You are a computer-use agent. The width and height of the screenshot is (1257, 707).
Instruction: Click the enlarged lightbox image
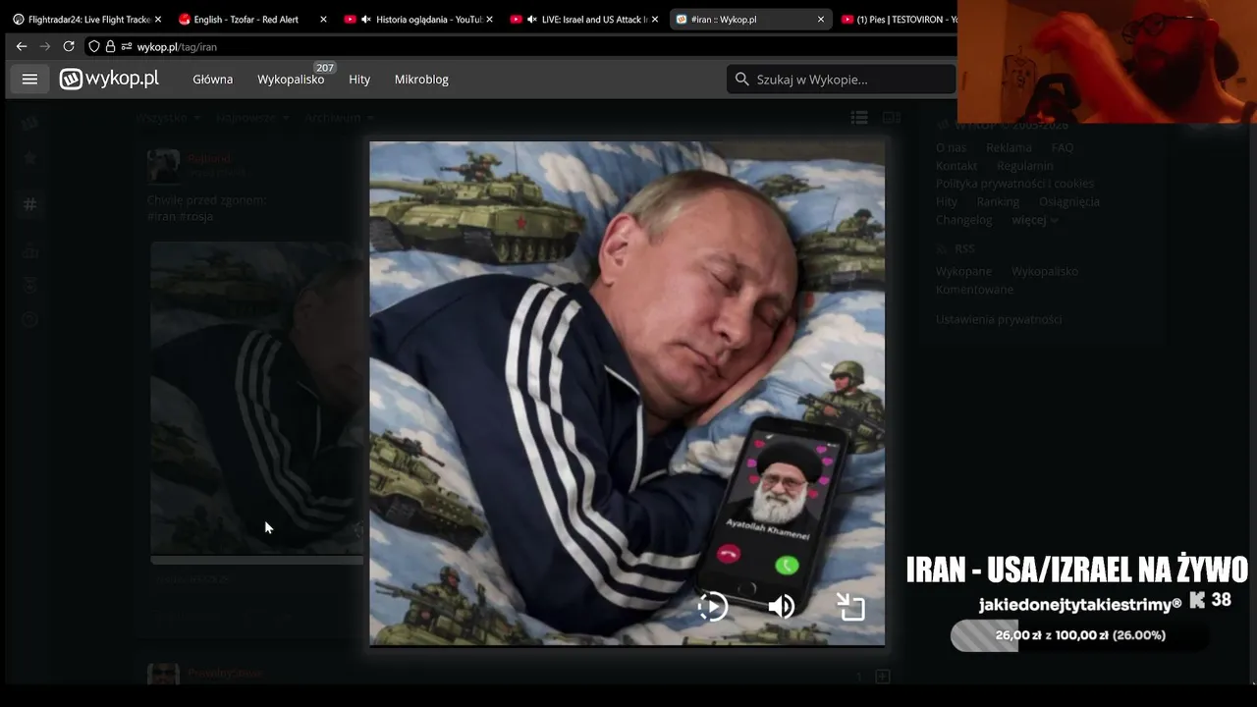click(x=628, y=394)
